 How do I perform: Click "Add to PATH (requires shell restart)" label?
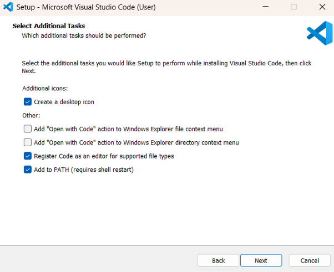84,170
